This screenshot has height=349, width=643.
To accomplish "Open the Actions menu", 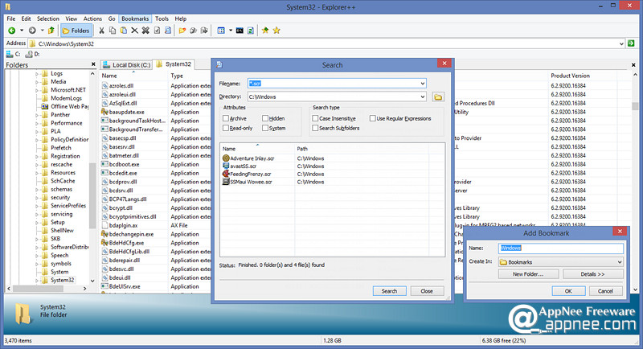I will (x=92, y=18).
